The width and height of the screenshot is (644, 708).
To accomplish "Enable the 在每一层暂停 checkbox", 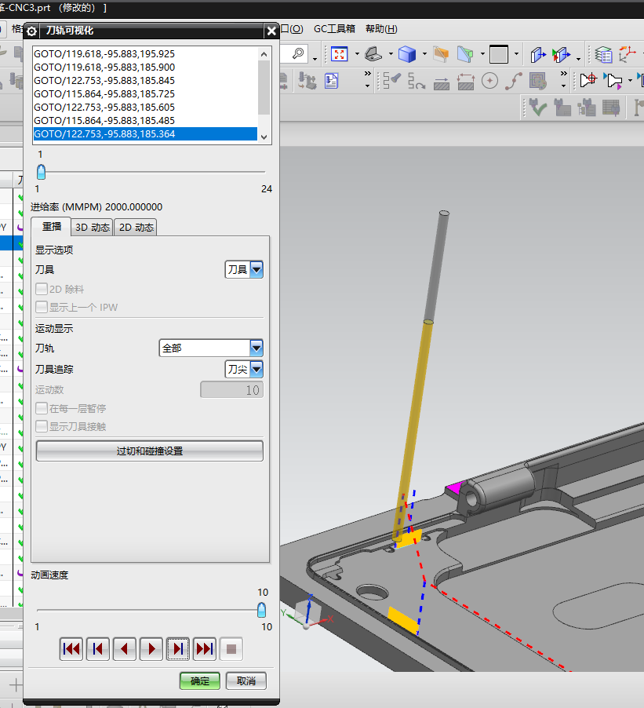I will tap(42, 409).
